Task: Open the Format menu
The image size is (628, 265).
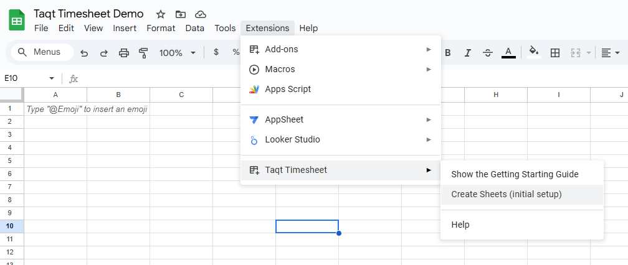Action: (x=161, y=28)
